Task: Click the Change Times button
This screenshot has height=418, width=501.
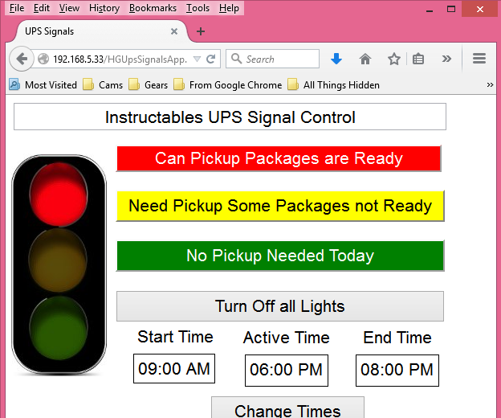Action: pyautogui.click(x=287, y=408)
